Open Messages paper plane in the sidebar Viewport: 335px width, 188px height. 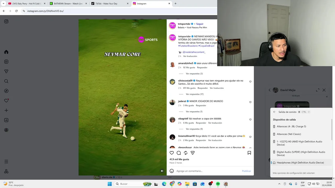[x=6, y=71]
